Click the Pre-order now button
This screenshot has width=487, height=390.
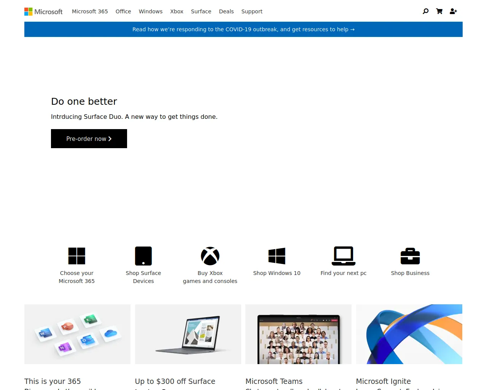[x=89, y=139]
